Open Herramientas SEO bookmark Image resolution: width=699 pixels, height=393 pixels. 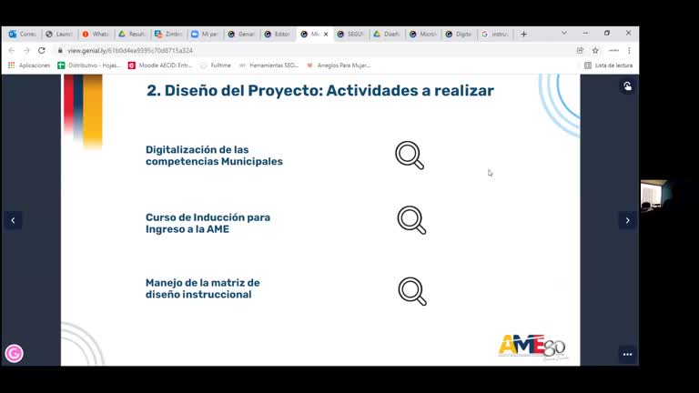[x=268, y=65]
